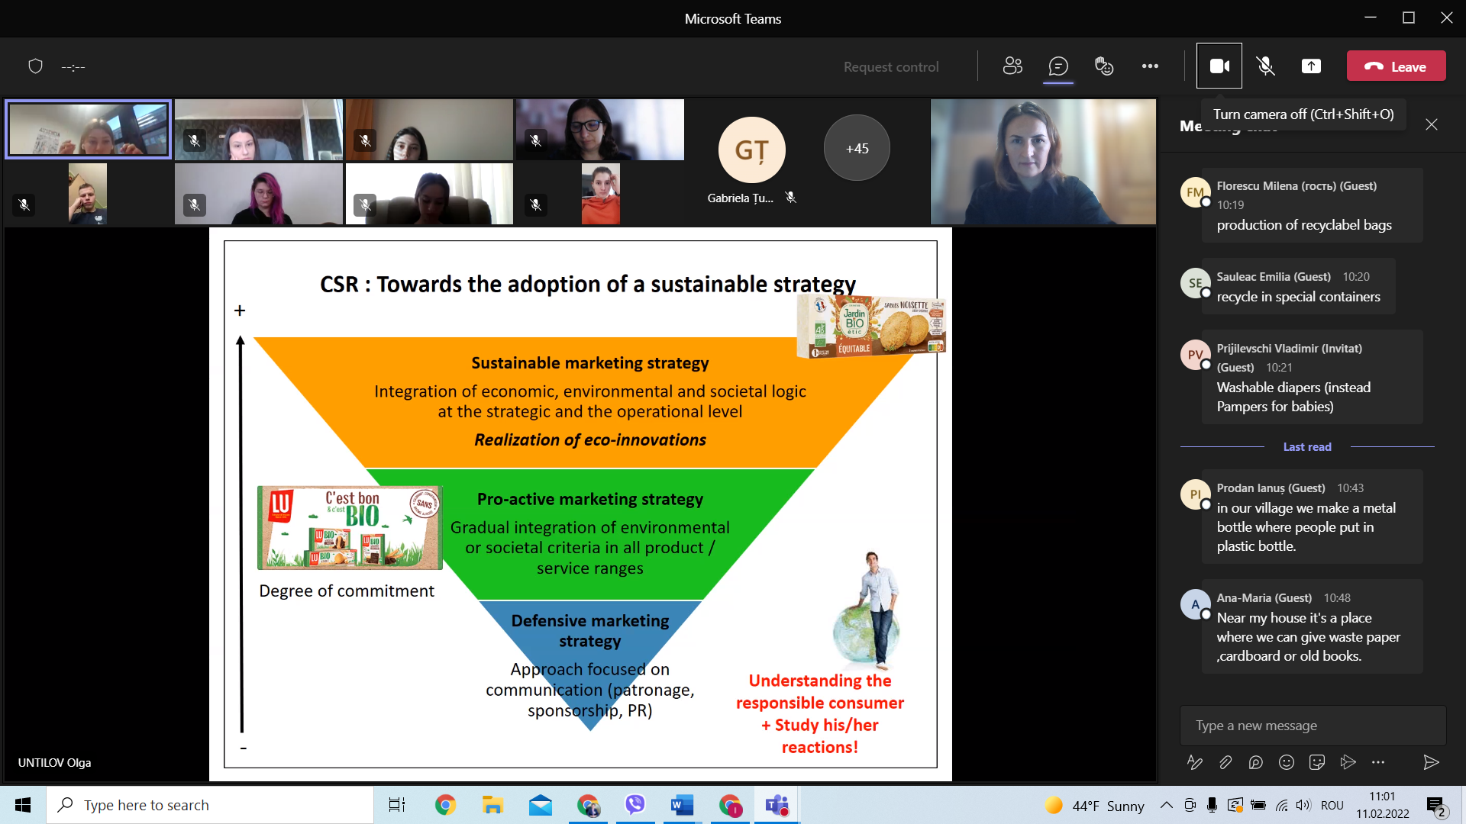The width and height of the screenshot is (1466, 824).
Task: Expand more compose options ellipsis in chat
Action: coord(1378,762)
